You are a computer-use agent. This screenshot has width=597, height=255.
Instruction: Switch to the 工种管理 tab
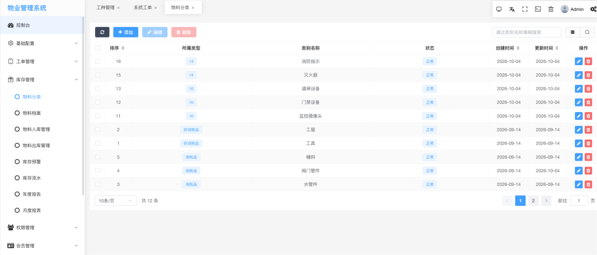pos(106,8)
